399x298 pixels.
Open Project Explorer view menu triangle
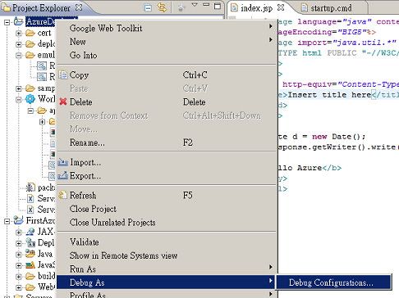tap(195, 5)
